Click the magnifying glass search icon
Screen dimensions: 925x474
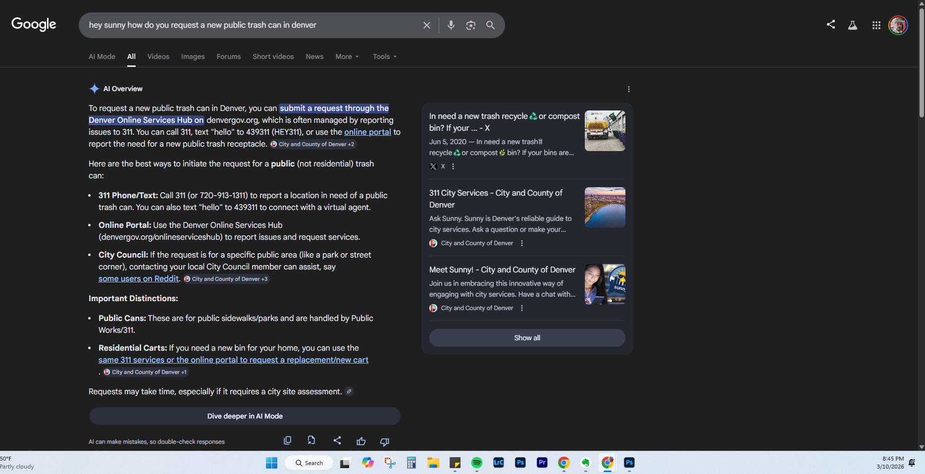pos(490,25)
